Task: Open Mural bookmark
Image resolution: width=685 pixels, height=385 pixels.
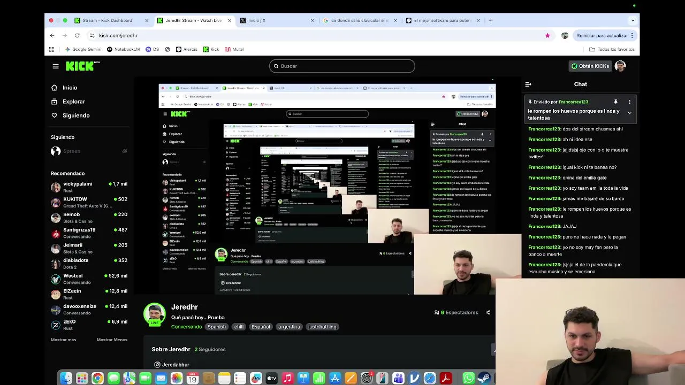Action: point(234,49)
